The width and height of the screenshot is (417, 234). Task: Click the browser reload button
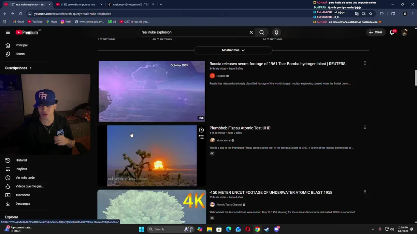point(20,14)
